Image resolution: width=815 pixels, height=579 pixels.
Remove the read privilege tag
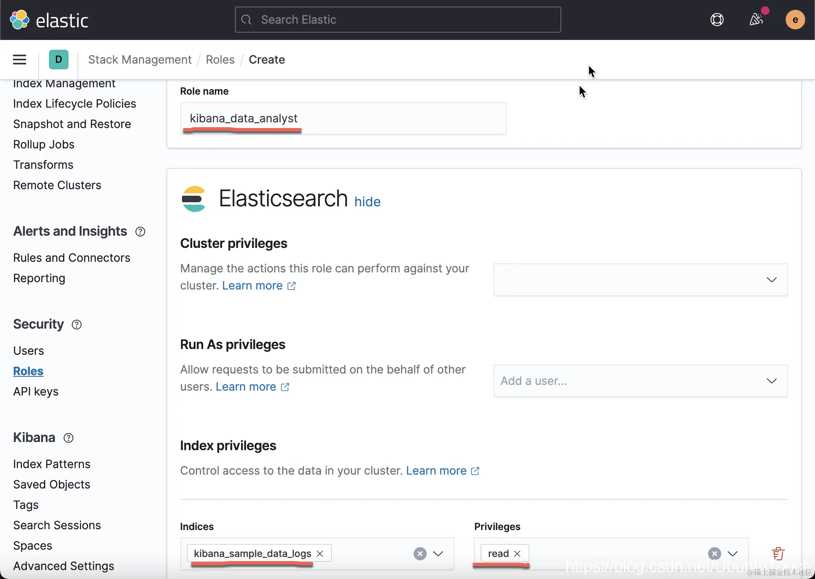(517, 553)
